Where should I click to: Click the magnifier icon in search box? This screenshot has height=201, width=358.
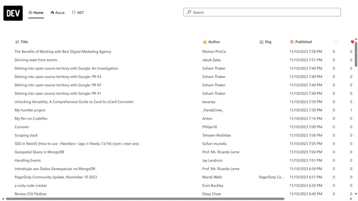point(189,12)
